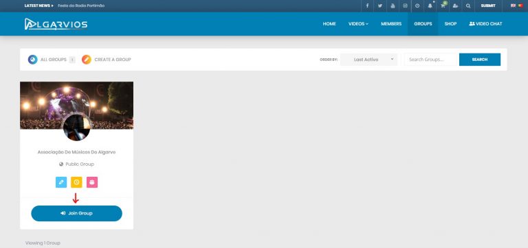Screen dimensions: 528x248
Task: Click the yellow clock activity icon on group card
Action: click(x=76, y=182)
